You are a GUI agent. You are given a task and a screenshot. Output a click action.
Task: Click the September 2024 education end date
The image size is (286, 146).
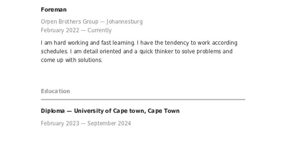coord(109,124)
